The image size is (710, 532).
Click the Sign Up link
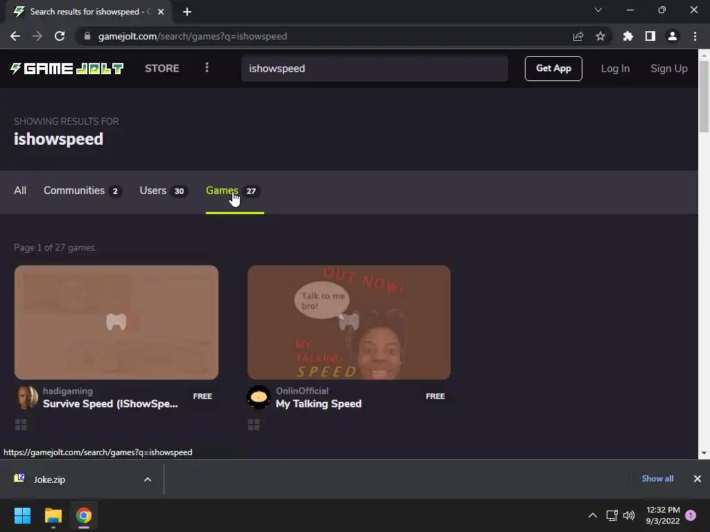pos(669,69)
